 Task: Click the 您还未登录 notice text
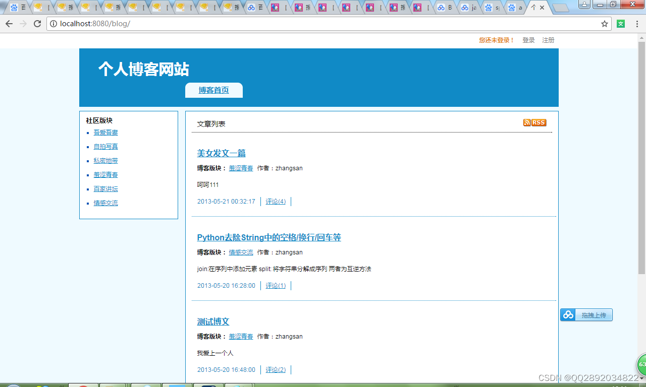coord(496,40)
